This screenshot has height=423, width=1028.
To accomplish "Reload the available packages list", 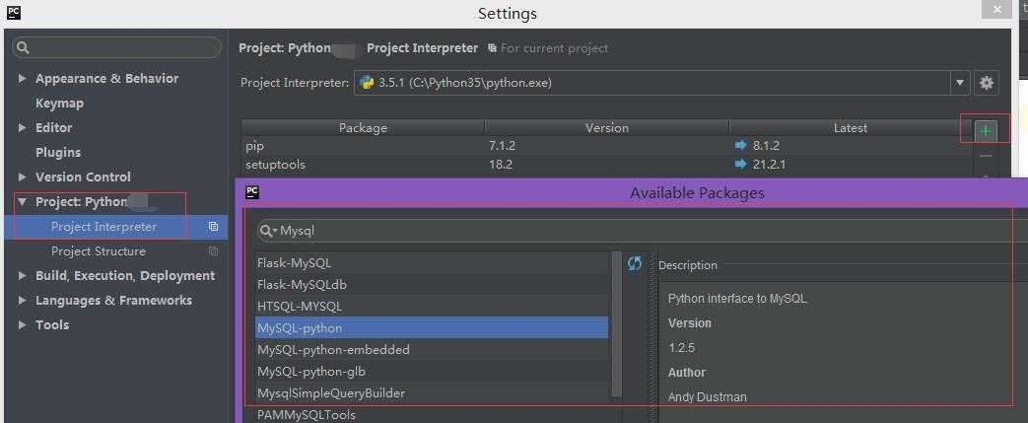I will tap(634, 263).
